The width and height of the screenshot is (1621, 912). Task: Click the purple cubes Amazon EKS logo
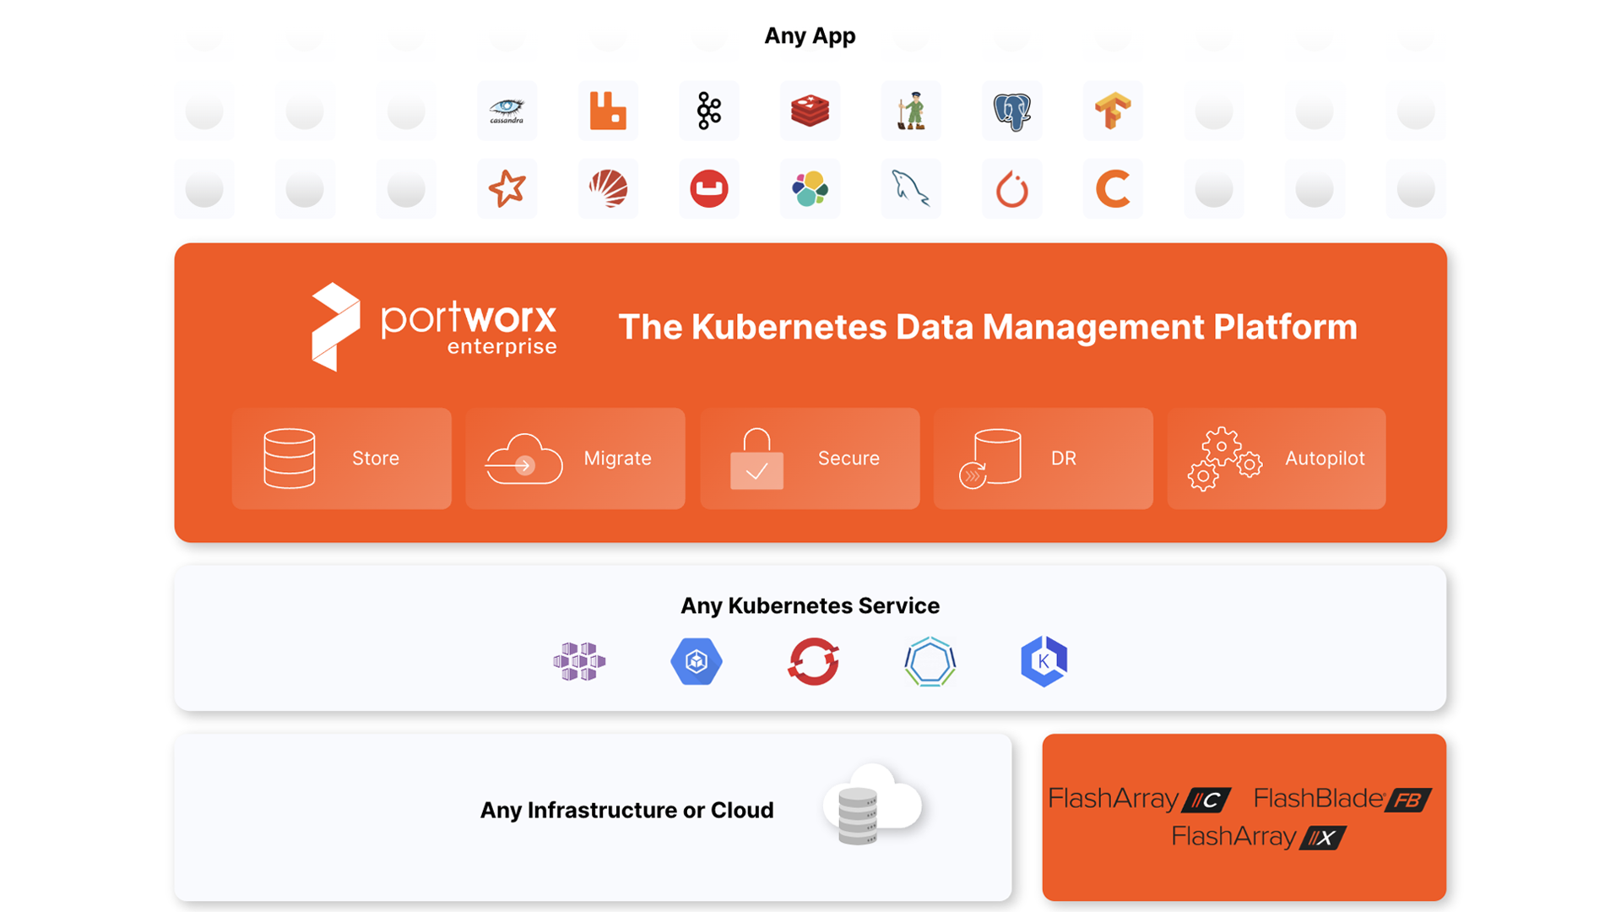click(x=579, y=661)
